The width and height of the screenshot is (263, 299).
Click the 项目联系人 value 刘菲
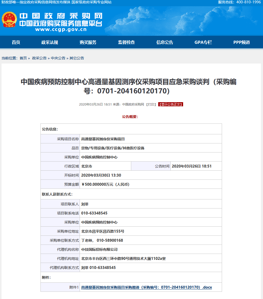coord(85,204)
